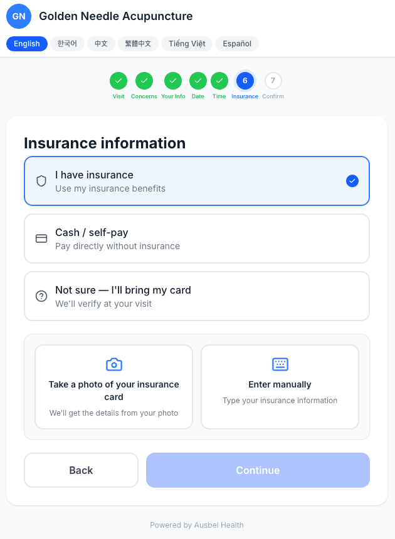395x539 pixels.
Task: Switch language to 한국어
Action: click(67, 44)
